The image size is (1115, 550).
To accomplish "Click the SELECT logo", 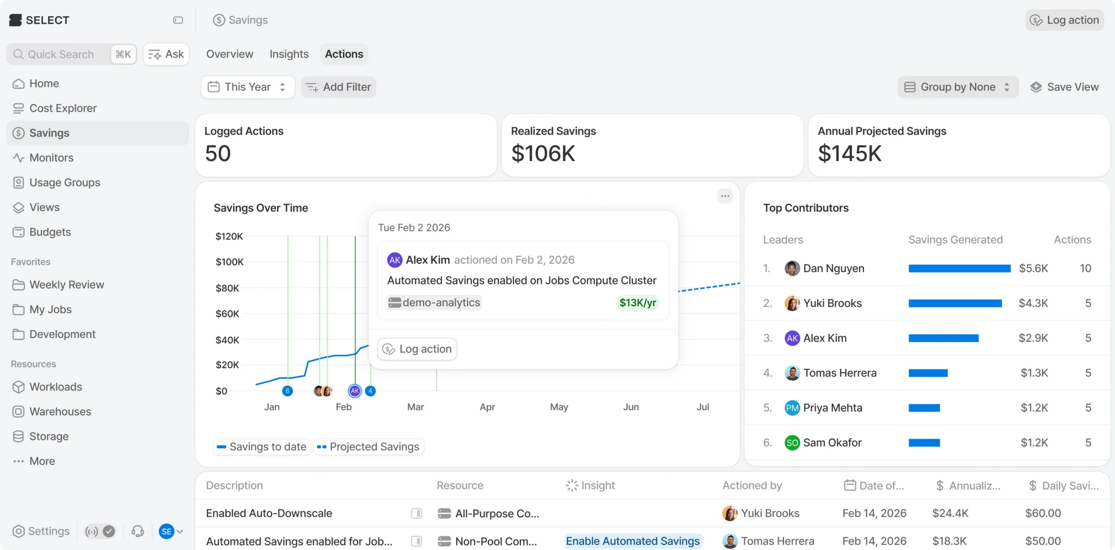I will [40, 20].
